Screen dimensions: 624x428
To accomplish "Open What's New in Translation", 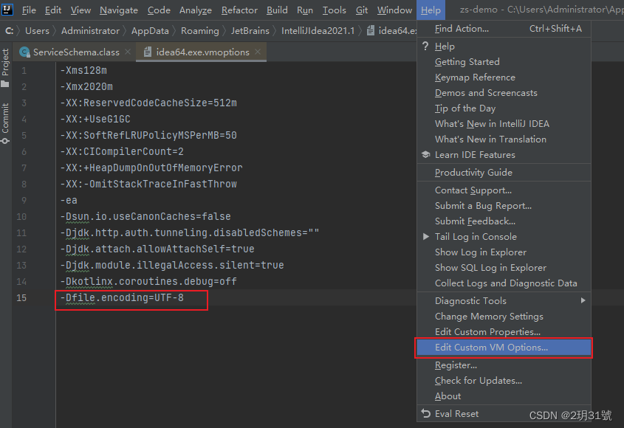I will point(504,139).
